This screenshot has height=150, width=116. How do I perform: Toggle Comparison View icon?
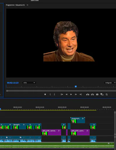[x=102, y=94]
